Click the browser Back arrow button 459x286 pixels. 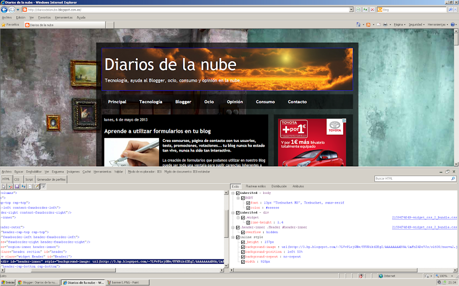4,10
